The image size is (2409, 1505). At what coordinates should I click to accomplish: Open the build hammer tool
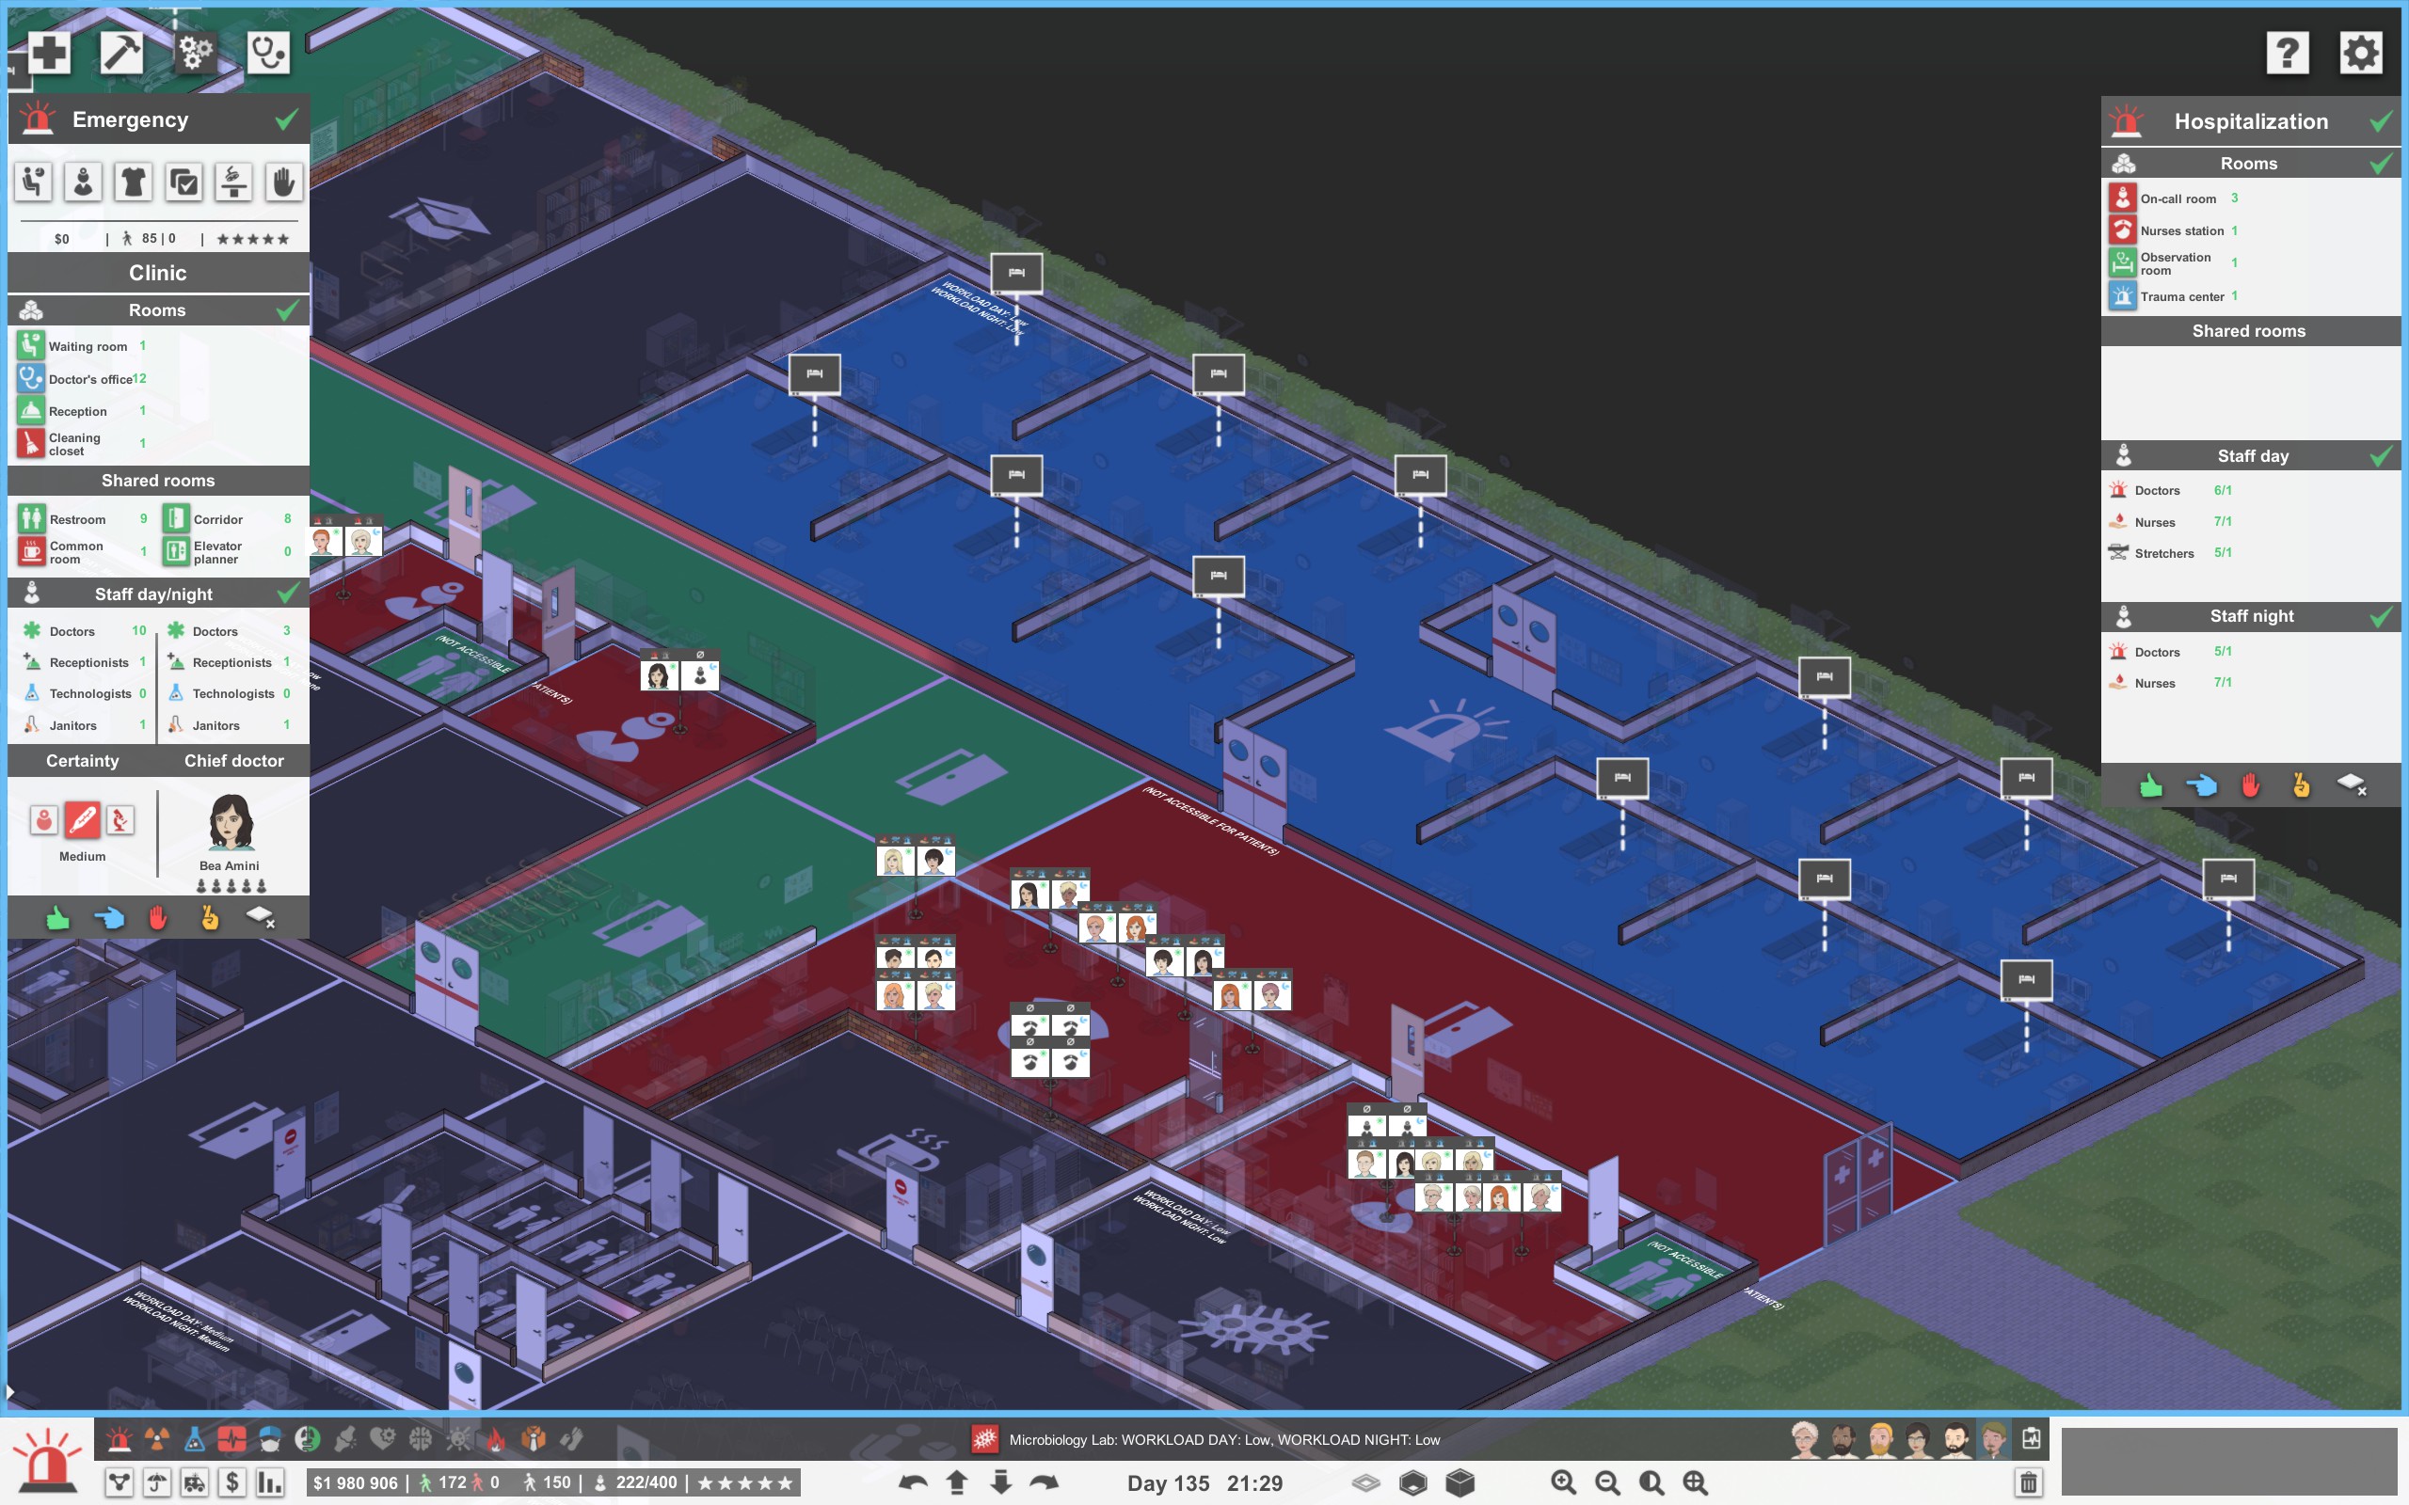pos(121,52)
